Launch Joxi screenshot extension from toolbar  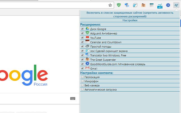pos(135,5)
